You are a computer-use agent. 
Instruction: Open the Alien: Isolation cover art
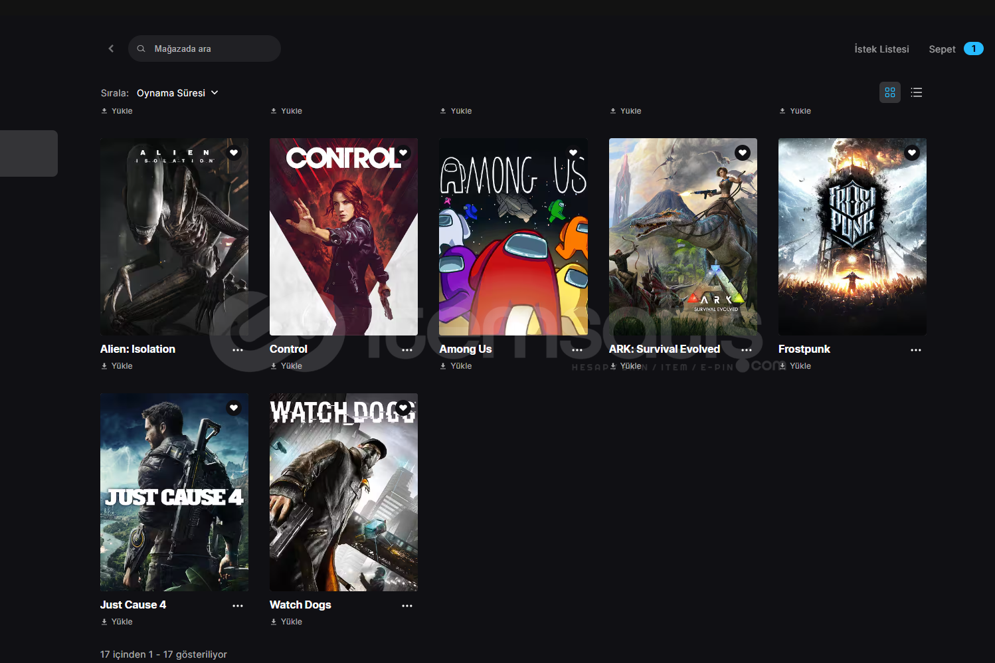pos(174,237)
